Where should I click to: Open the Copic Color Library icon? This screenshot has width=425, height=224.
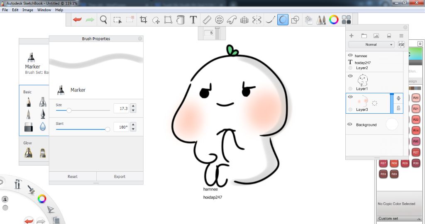(x=308, y=20)
